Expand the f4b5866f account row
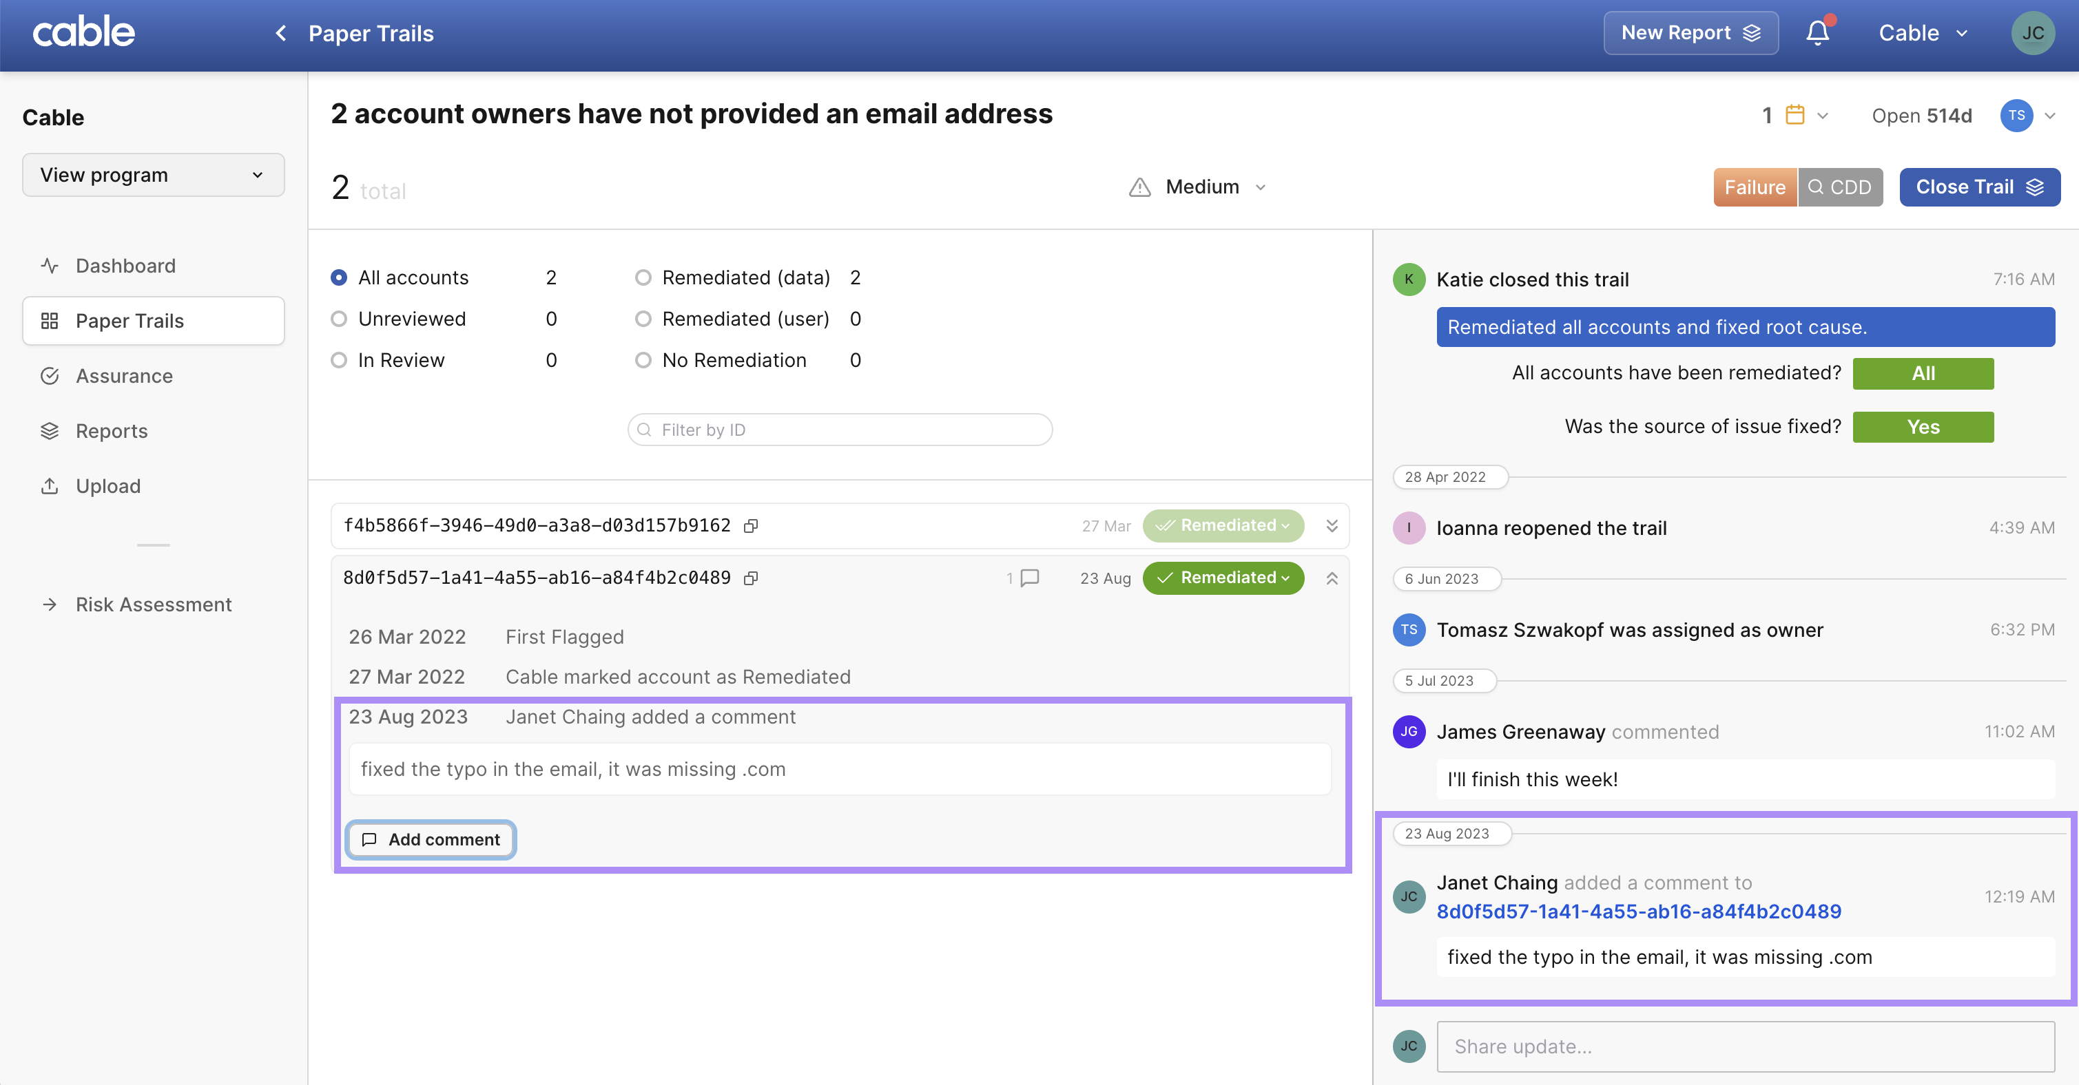The height and width of the screenshot is (1085, 2079). point(1332,526)
